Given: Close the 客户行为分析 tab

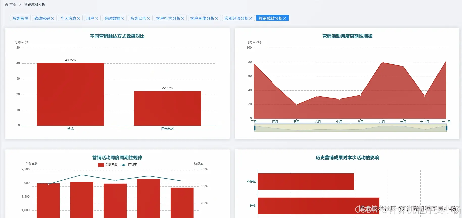Looking at the screenshot, I should click(182, 18).
